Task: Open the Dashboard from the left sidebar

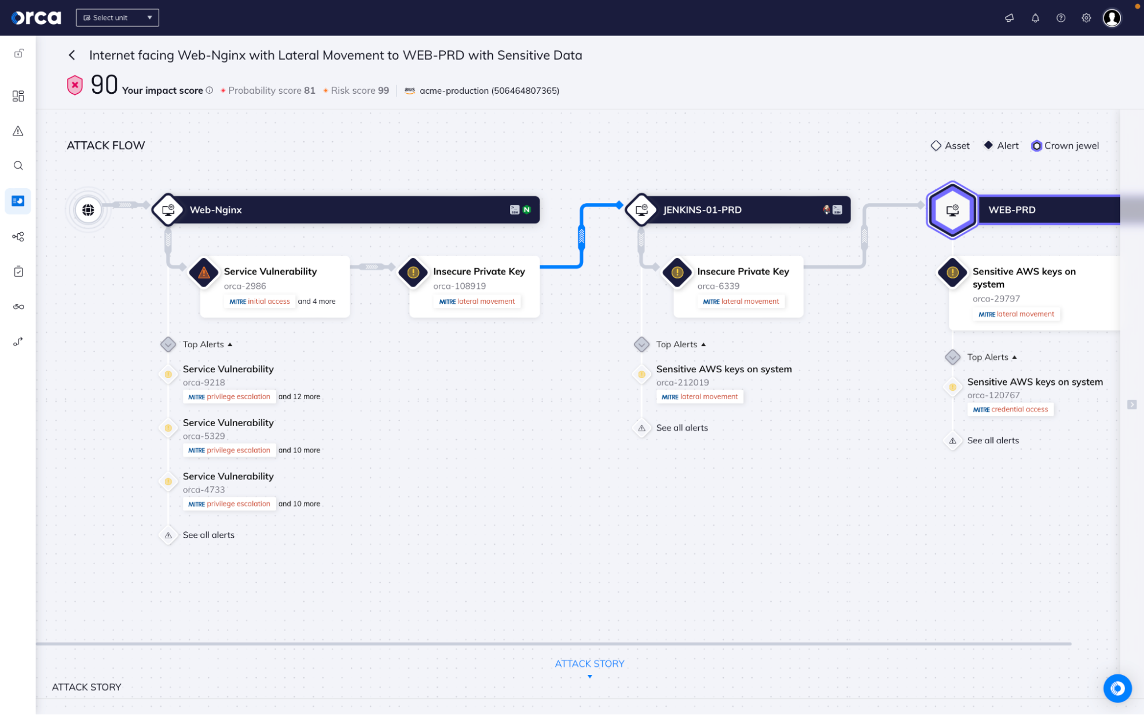Action: click(x=18, y=96)
